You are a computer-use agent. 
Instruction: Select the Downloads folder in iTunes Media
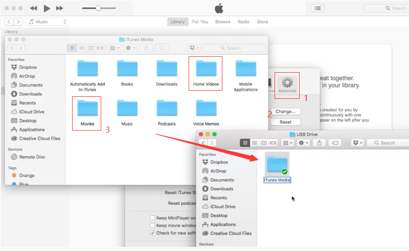pos(167,73)
